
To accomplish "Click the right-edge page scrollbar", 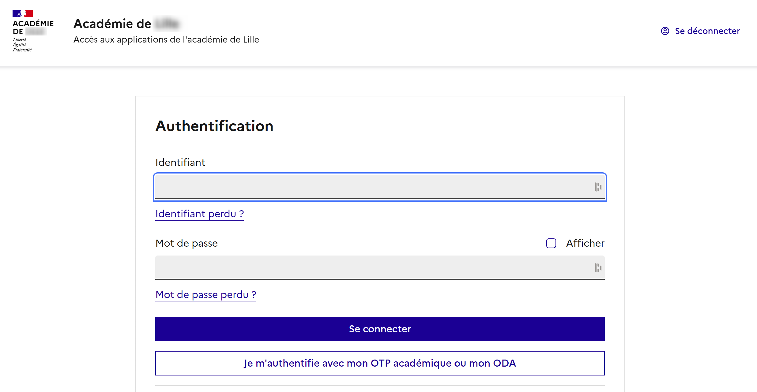I will [x=755, y=196].
